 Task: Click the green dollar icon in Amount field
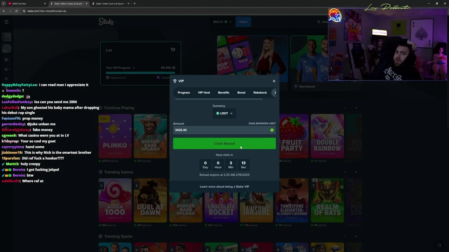tap(272, 130)
